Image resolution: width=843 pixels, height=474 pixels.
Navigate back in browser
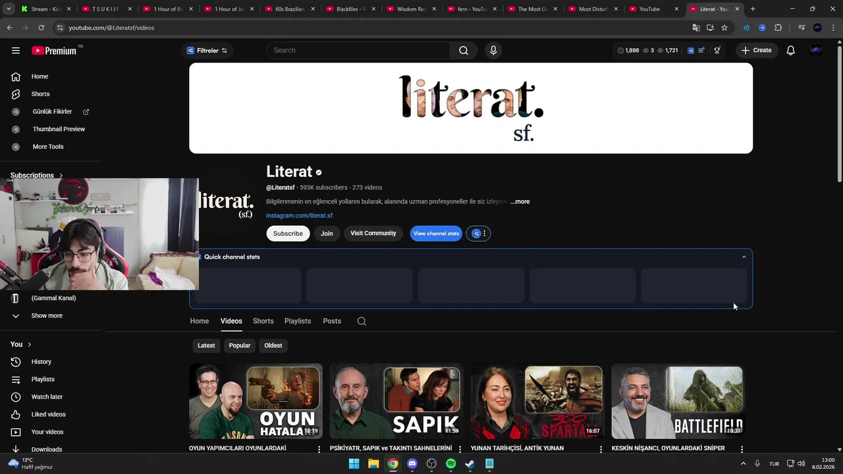9,28
